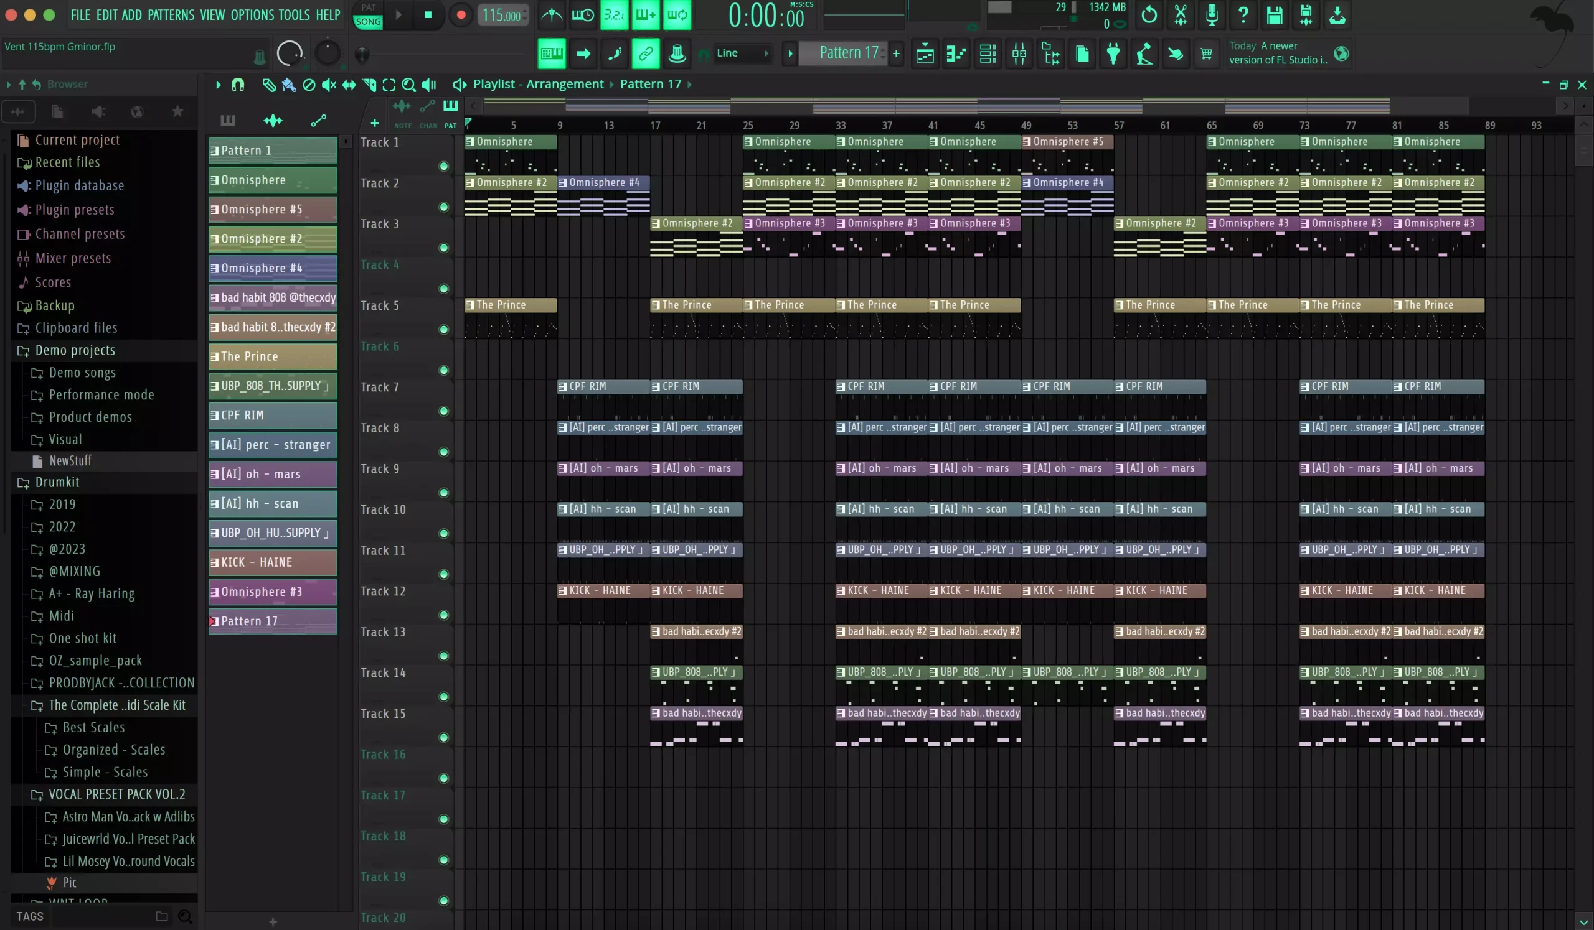Click the metronome icon
This screenshot has width=1594, height=930.
(x=552, y=15)
